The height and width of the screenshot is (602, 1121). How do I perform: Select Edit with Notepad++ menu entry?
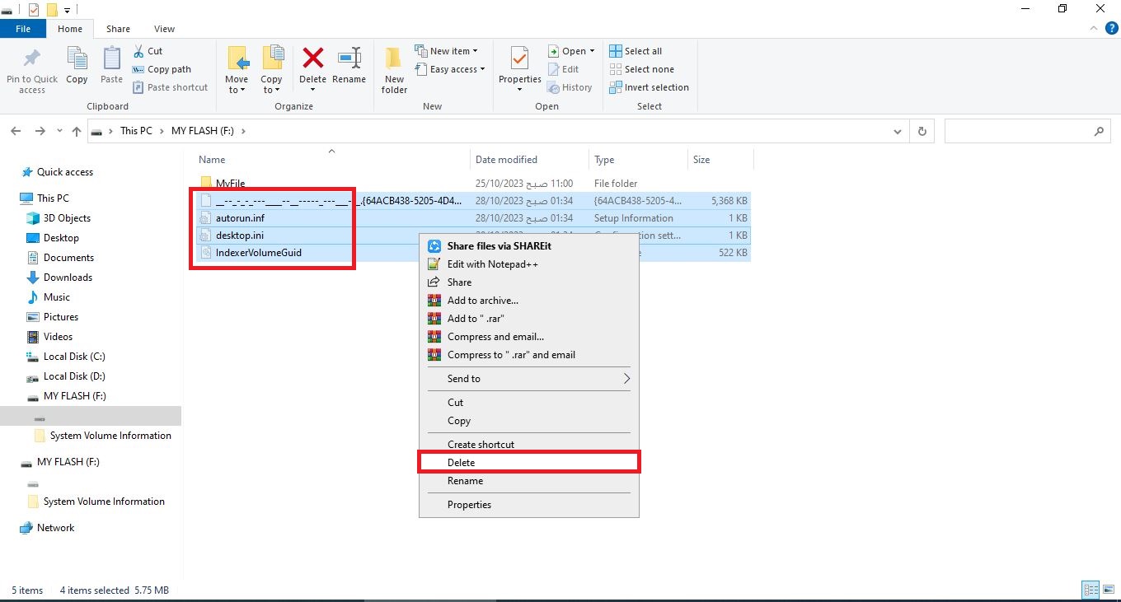[x=492, y=264]
